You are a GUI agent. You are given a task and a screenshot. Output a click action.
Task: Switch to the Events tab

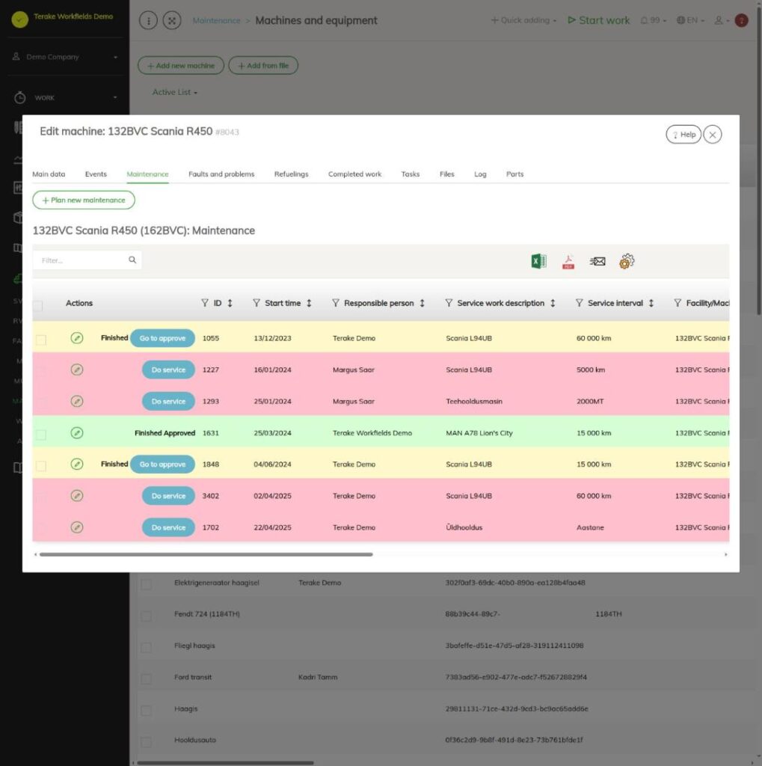(96, 174)
